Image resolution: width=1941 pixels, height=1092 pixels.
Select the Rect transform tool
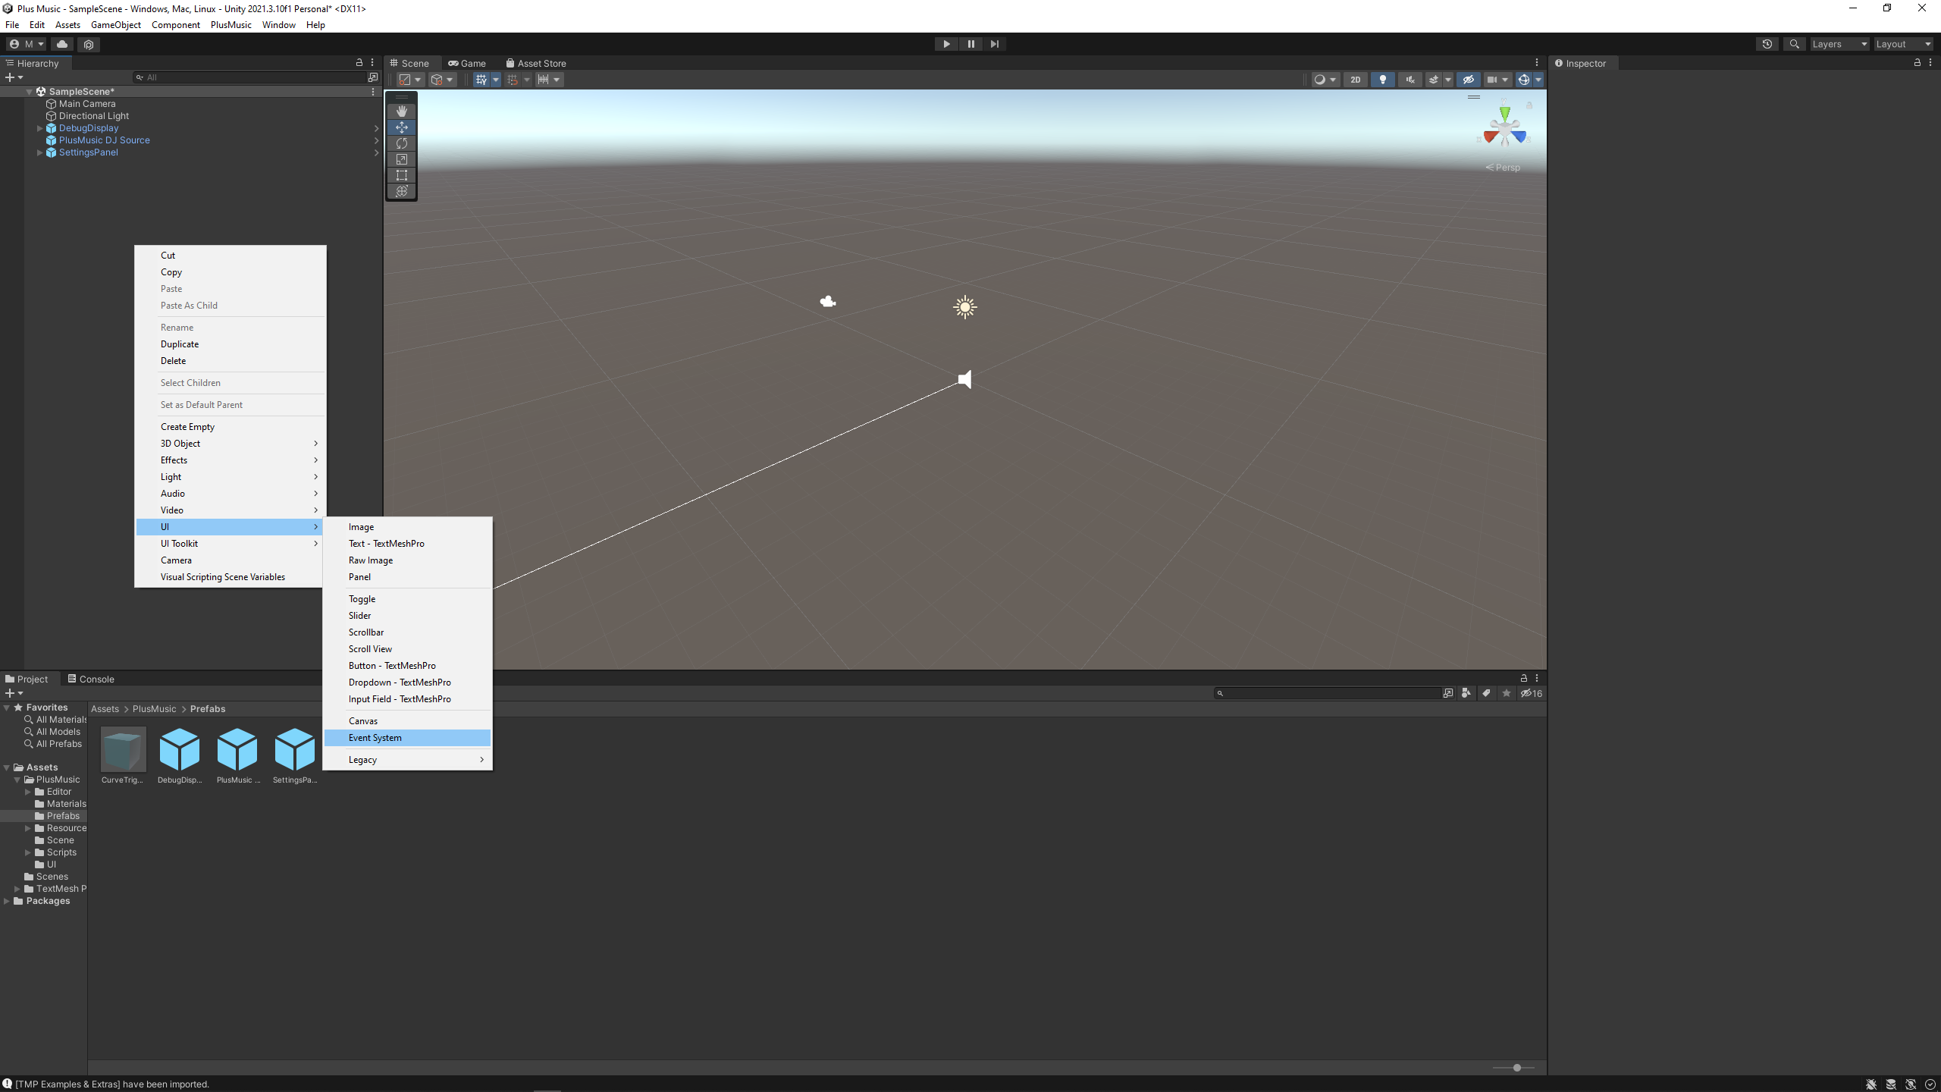[x=402, y=175]
